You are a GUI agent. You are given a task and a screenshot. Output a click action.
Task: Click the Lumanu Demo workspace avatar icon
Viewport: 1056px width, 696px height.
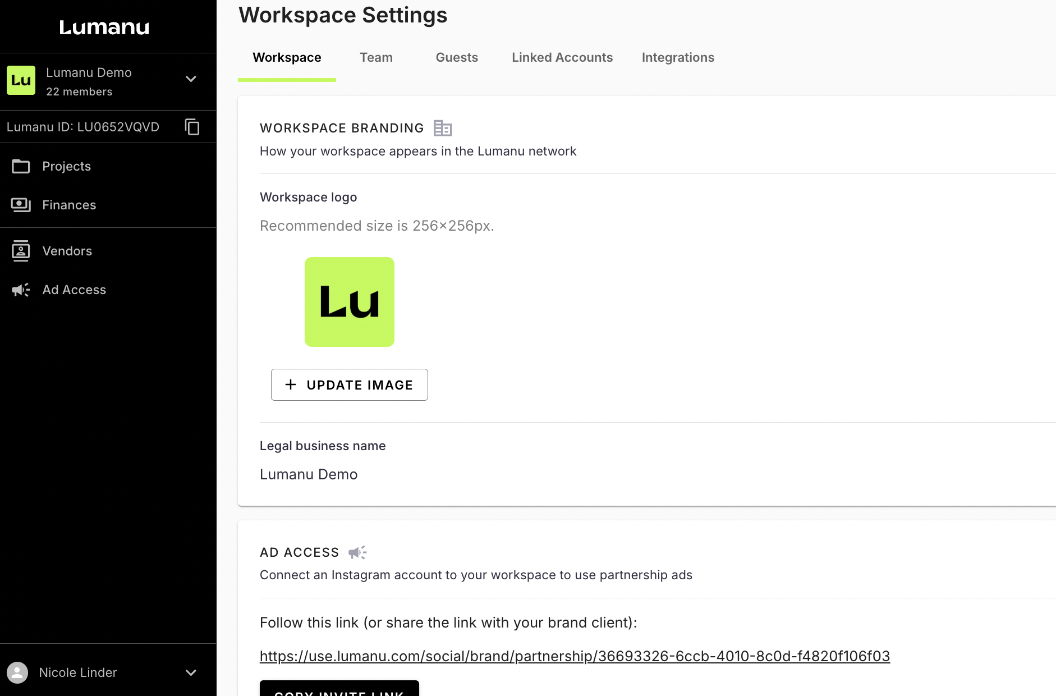point(21,80)
